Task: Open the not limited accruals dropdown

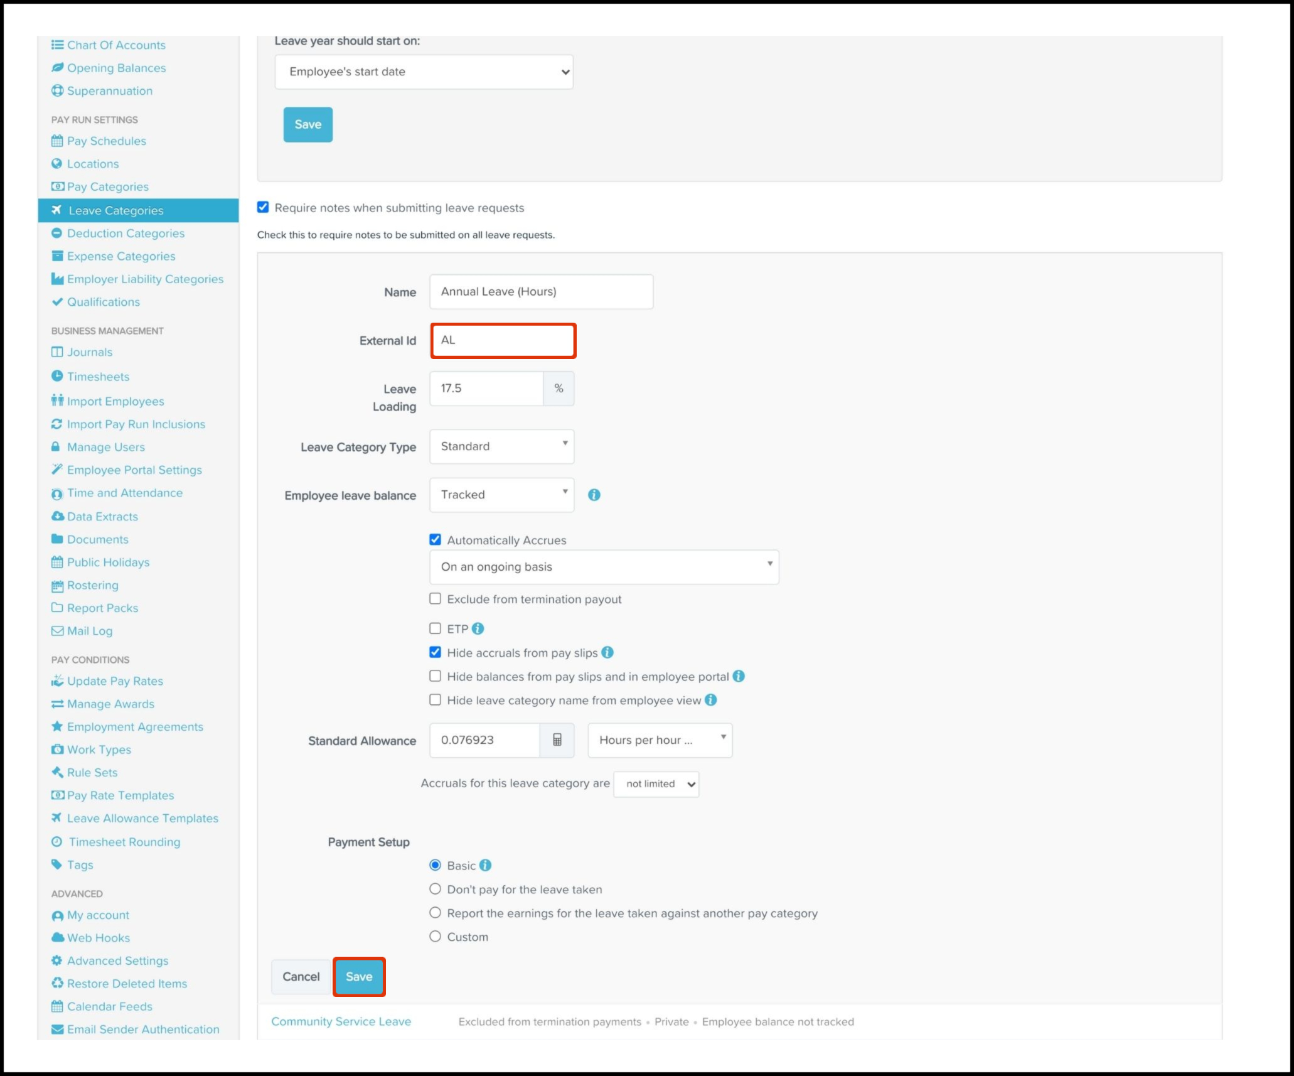Action: [656, 784]
